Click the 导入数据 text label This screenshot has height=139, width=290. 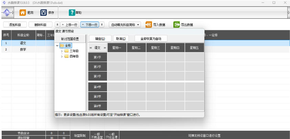click(159, 25)
